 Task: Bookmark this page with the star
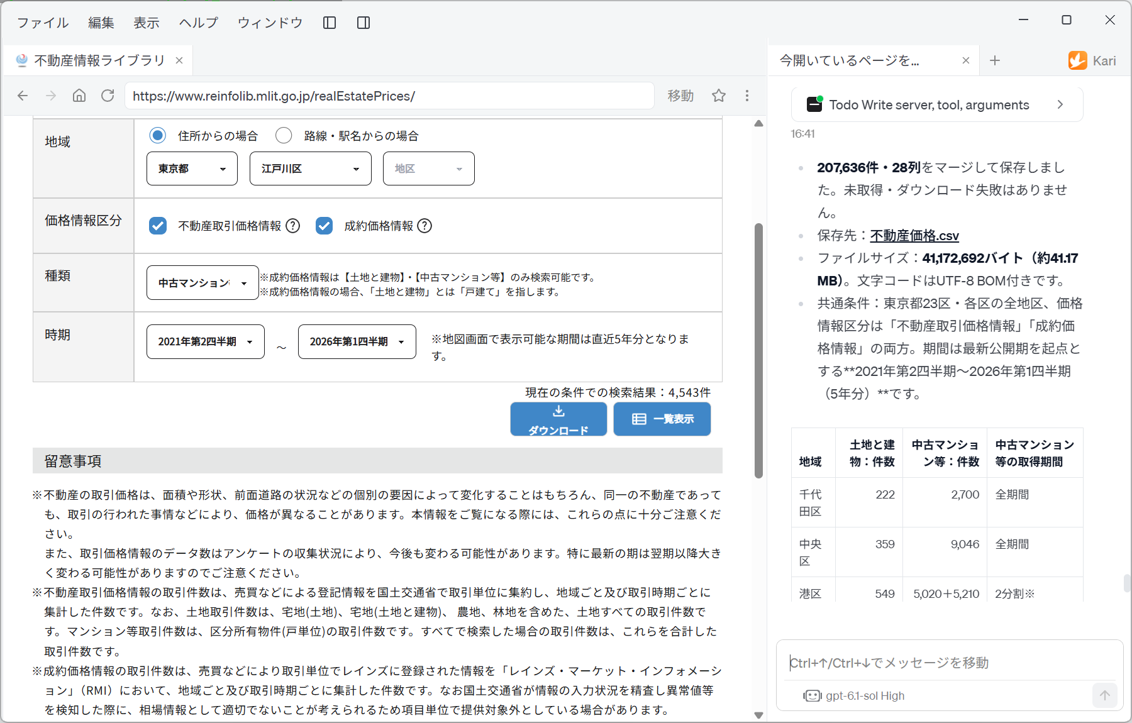719,96
